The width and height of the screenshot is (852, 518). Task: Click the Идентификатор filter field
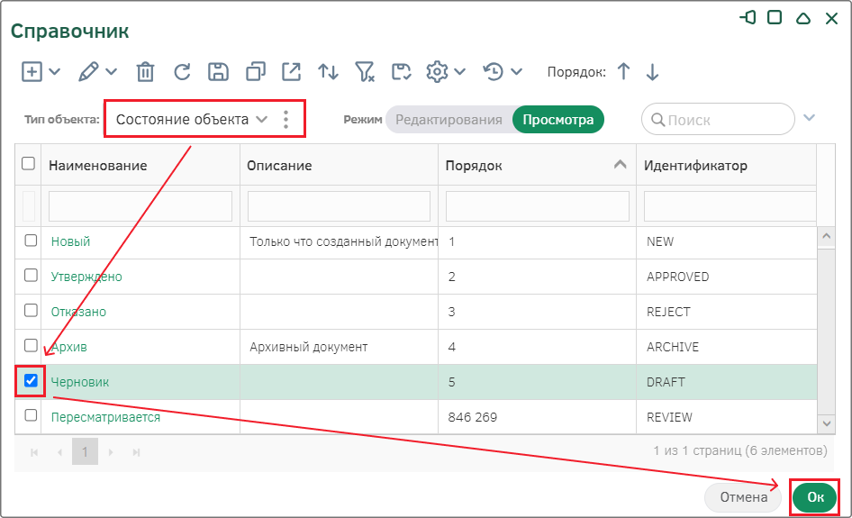730,206
